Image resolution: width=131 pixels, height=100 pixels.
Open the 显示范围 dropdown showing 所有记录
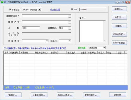click(x=104, y=48)
